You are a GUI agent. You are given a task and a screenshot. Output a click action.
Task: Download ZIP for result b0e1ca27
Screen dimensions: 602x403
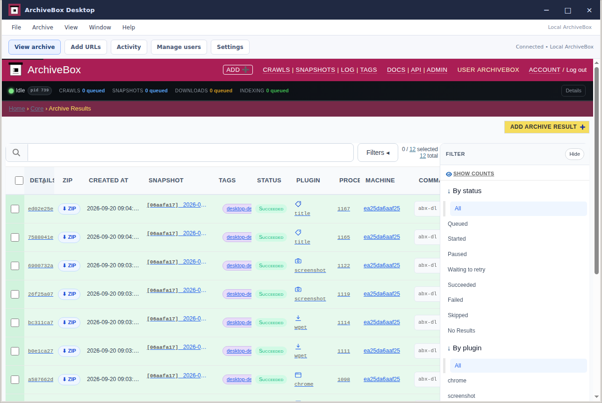(x=69, y=351)
